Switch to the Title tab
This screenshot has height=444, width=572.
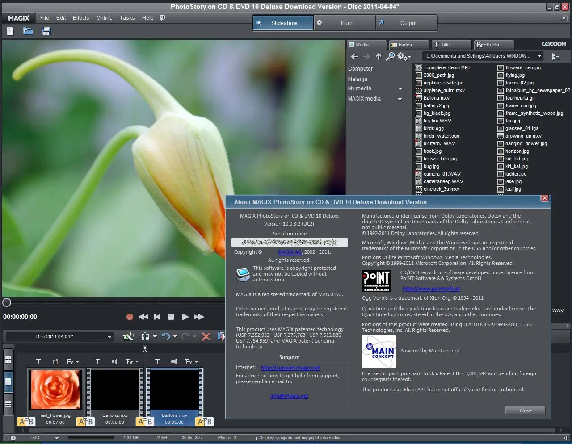point(451,45)
